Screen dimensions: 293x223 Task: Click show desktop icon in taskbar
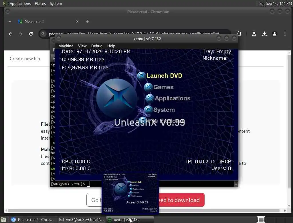coord(3,220)
